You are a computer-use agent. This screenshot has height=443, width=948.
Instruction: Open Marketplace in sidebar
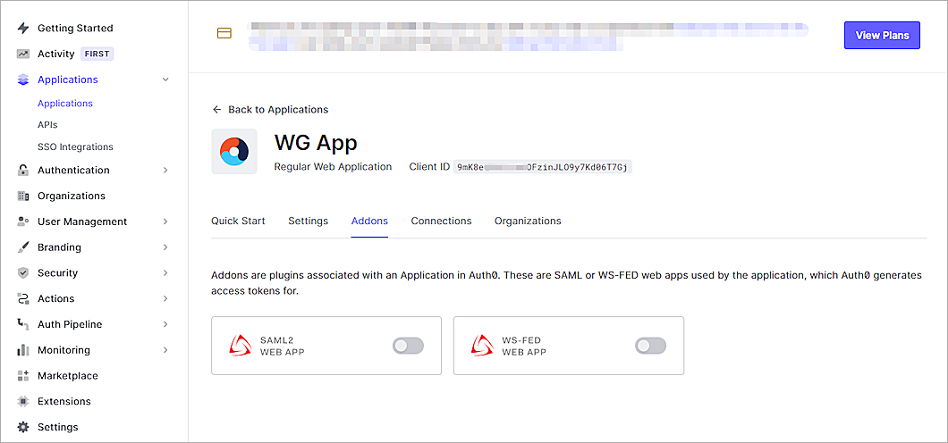(x=68, y=375)
